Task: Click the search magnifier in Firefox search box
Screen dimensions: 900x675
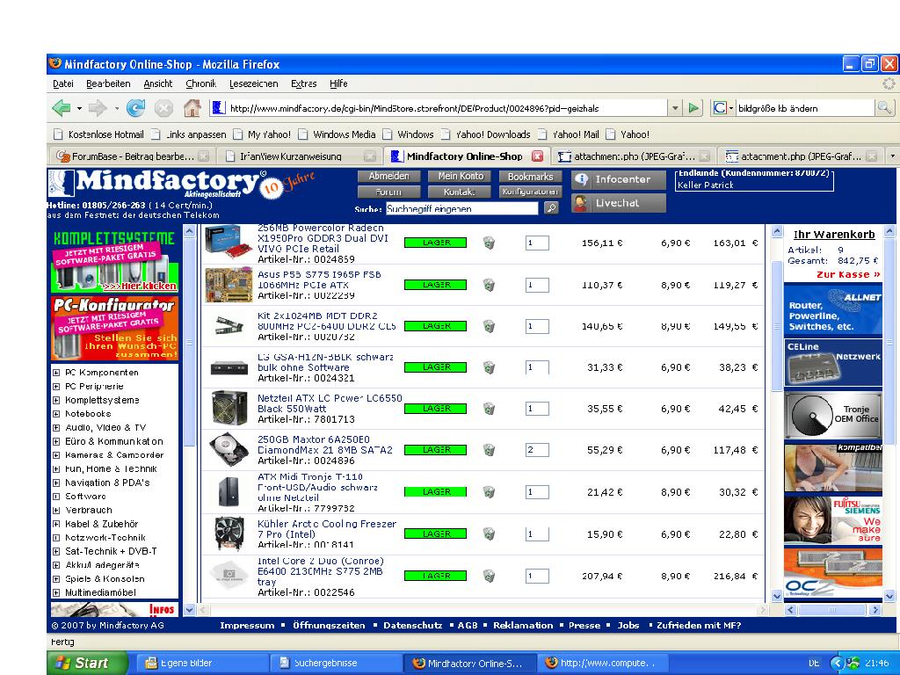Action: click(884, 108)
